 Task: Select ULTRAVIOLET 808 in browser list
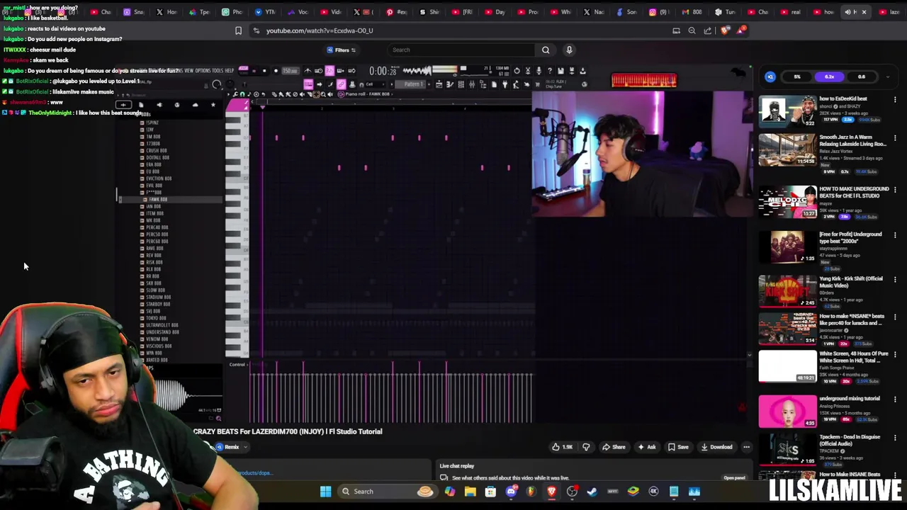coord(161,325)
